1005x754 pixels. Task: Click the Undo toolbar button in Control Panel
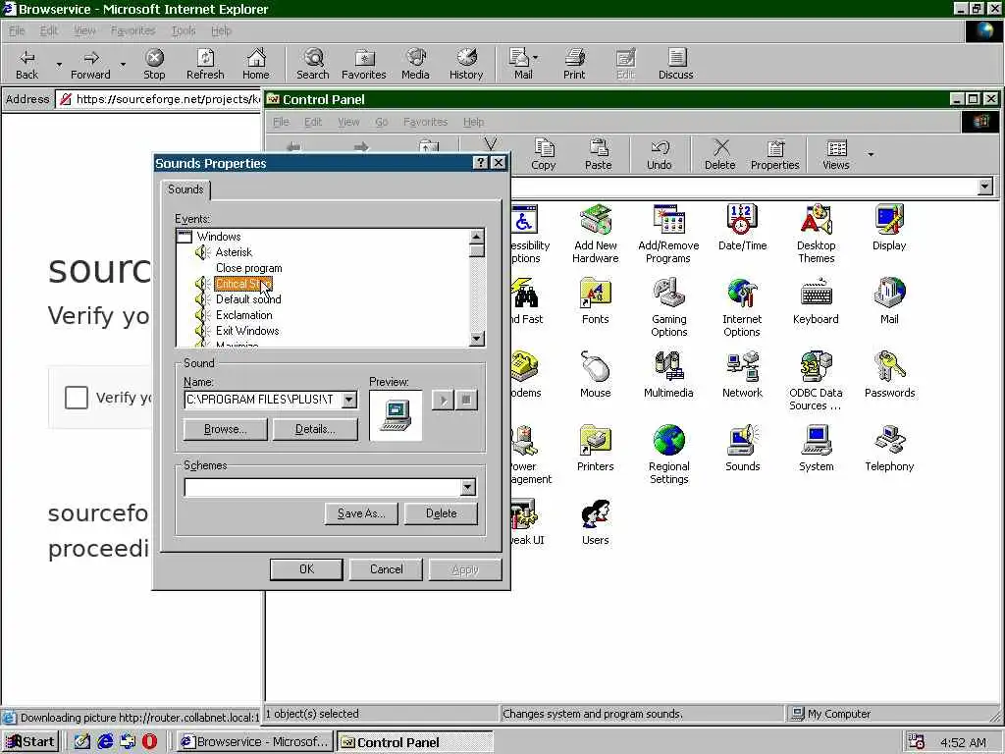point(659,154)
